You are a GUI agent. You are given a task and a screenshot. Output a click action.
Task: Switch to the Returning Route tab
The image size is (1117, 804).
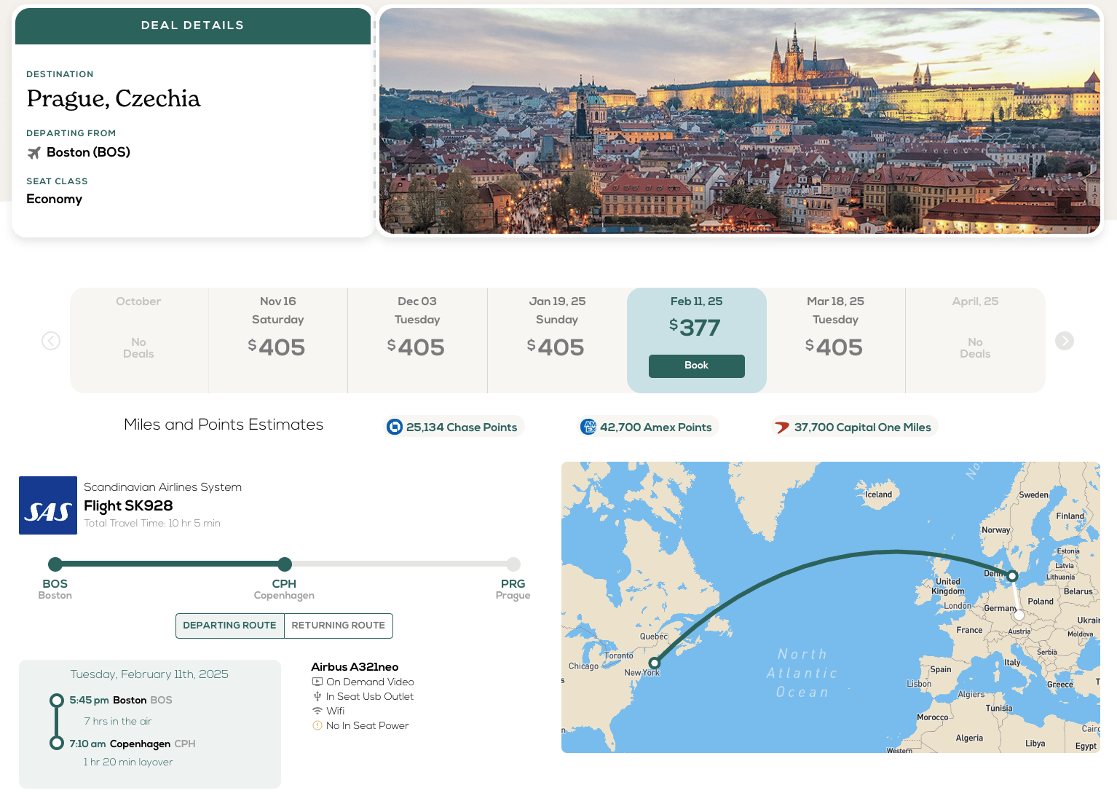coord(338,626)
